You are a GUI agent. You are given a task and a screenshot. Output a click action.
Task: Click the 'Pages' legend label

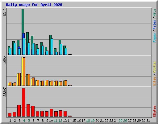coord(155,38)
